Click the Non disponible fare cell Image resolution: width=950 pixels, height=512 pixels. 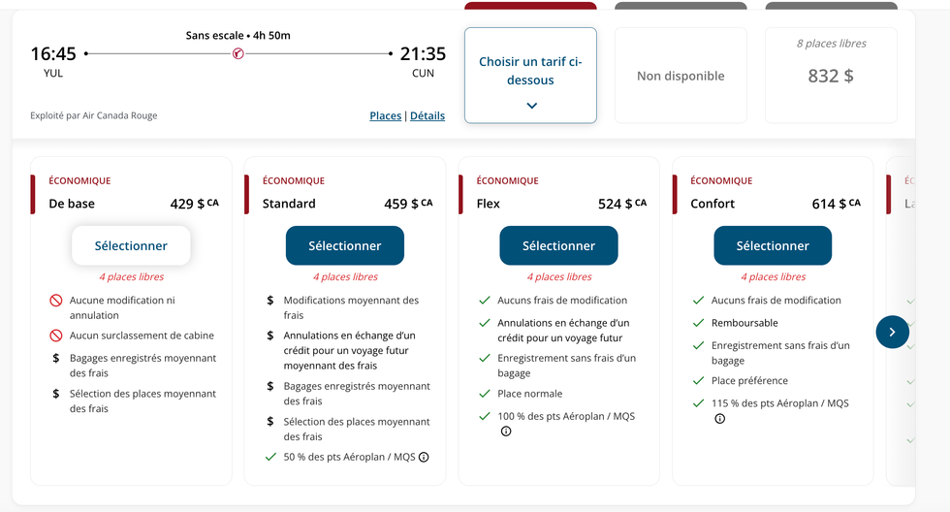(681, 76)
